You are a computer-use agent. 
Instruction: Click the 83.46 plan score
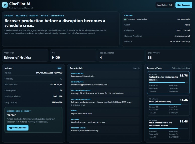pos(184,100)
